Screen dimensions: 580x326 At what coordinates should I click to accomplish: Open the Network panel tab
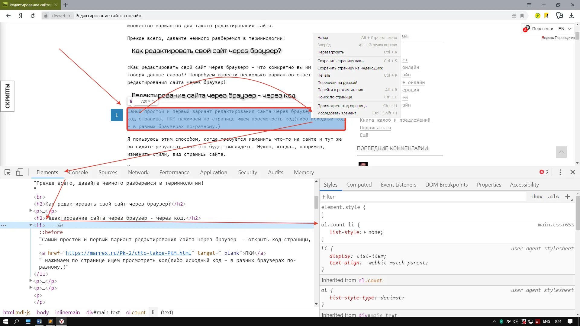coord(138,172)
